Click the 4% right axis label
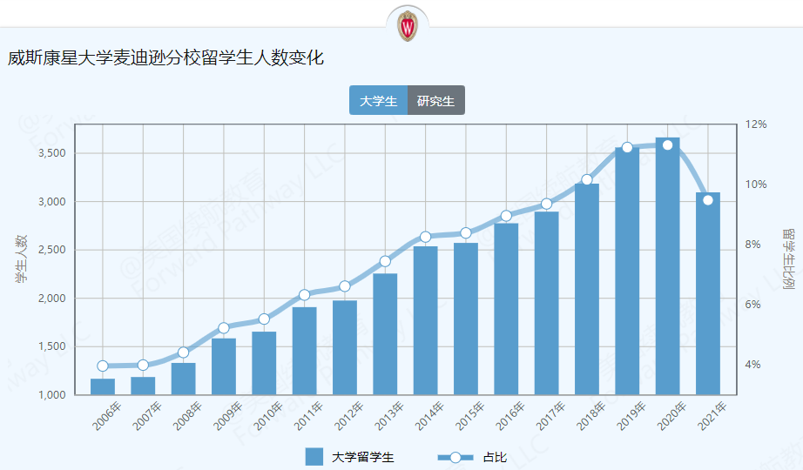 point(752,365)
